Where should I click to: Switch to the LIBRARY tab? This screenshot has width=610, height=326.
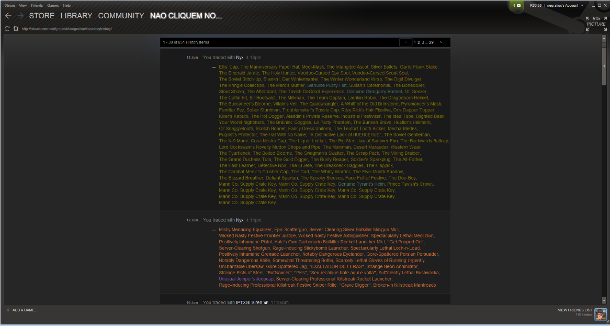[x=76, y=16]
